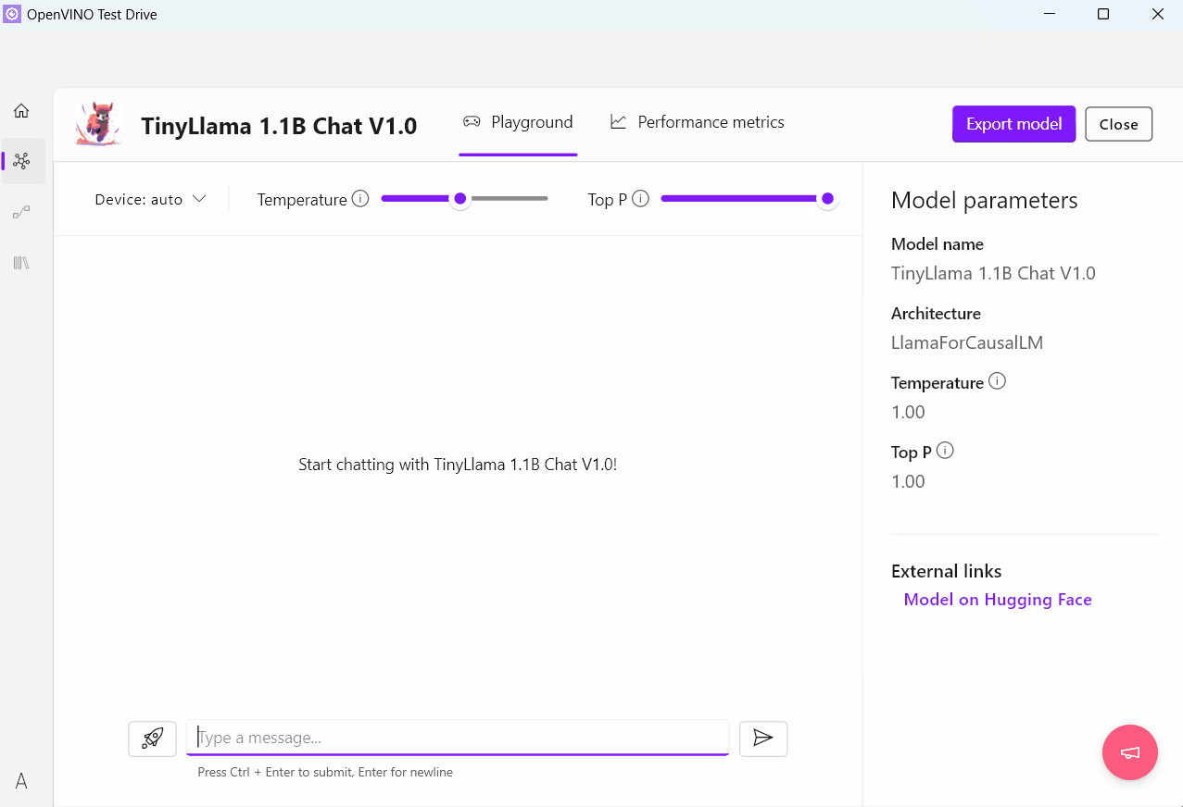Click the rocket icon beside the message box
The image size is (1183, 807).
tap(152, 738)
